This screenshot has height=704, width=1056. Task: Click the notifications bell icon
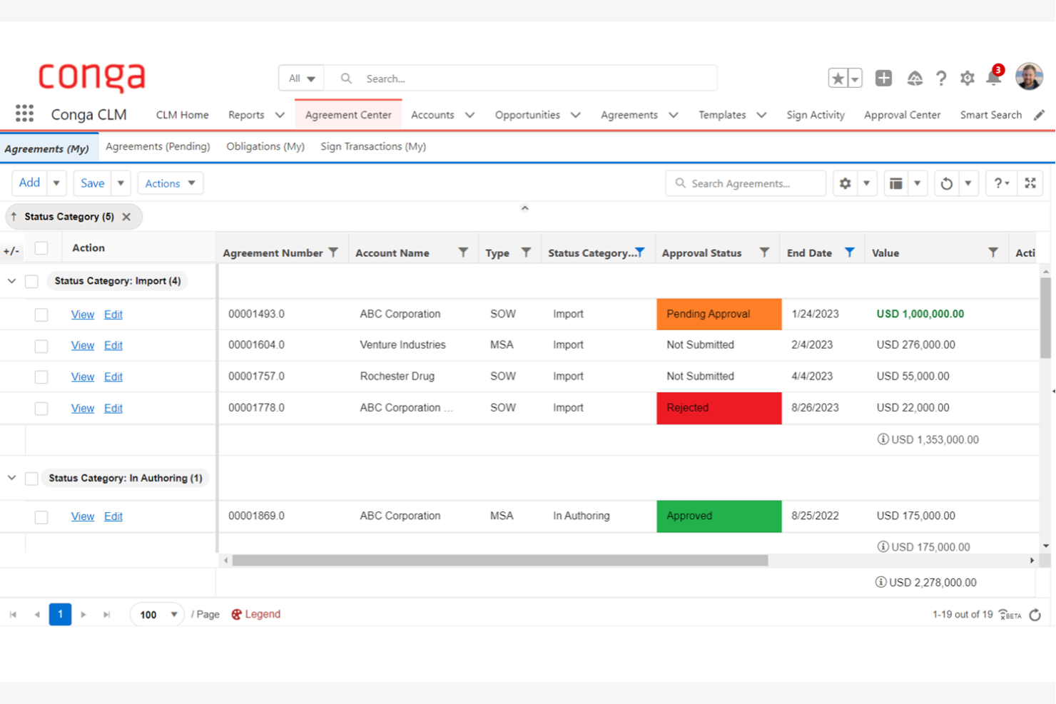[x=993, y=78]
